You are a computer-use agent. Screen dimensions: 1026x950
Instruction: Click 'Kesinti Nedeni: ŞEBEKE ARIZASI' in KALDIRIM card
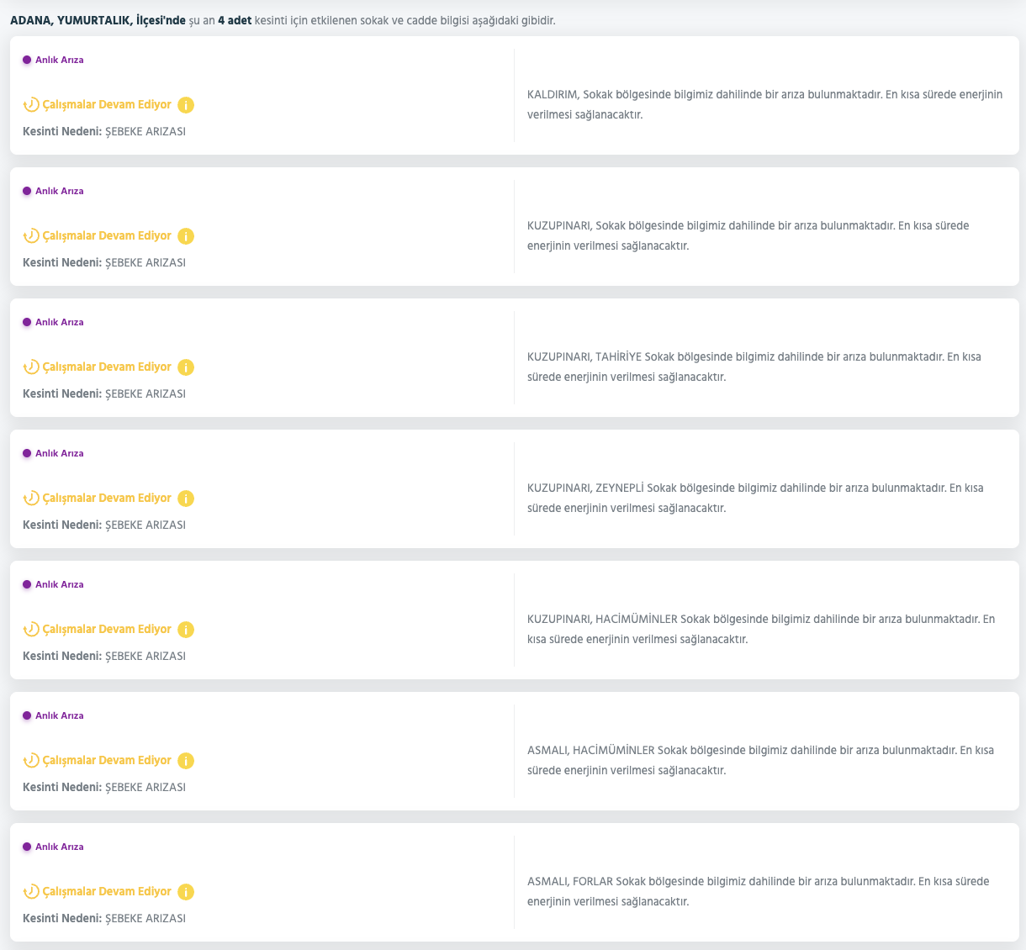pos(104,132)
